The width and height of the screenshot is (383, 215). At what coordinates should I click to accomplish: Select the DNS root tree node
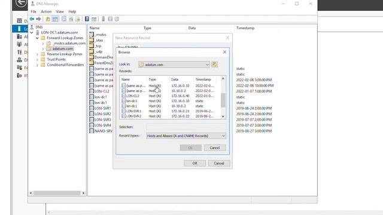(39, 27)
